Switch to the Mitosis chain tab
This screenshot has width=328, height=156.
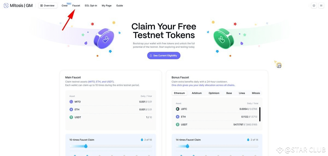256,93
